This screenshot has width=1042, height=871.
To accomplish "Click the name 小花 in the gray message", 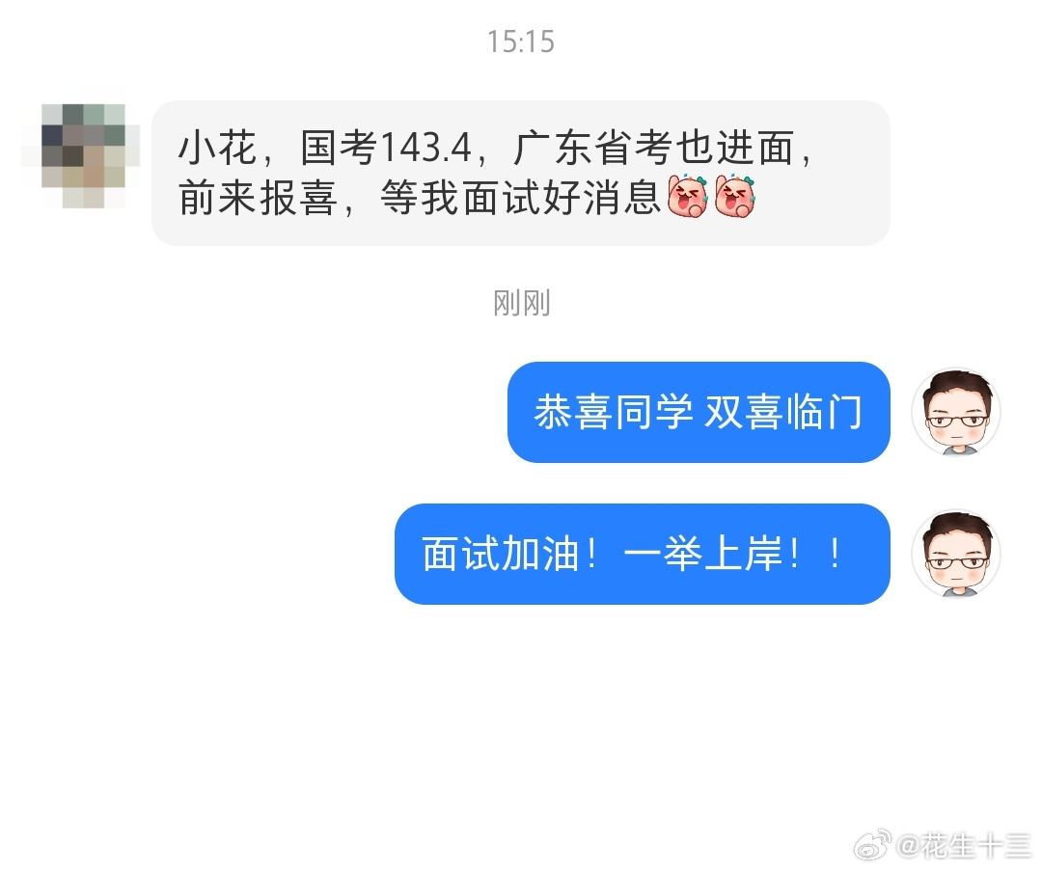I will click(x=217, y=147).
